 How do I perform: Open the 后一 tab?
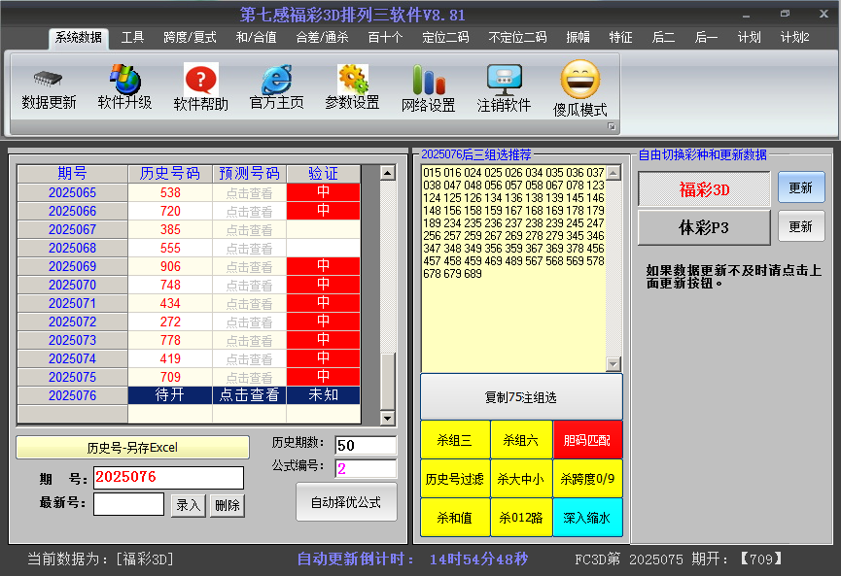point(707,38)
